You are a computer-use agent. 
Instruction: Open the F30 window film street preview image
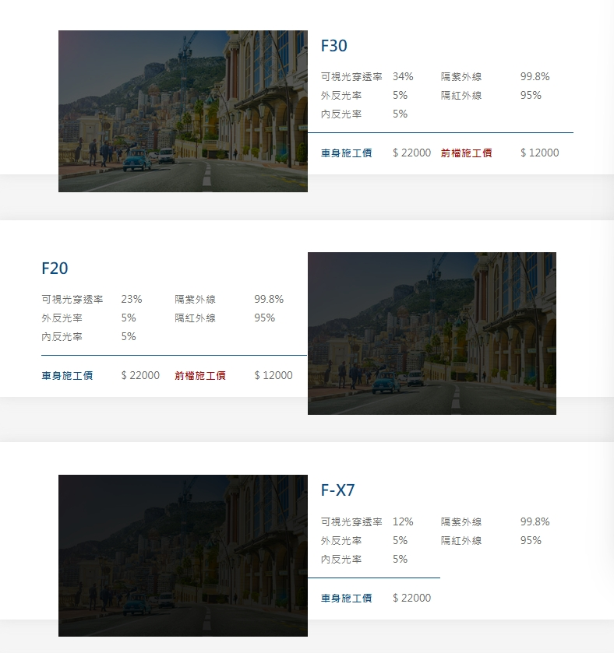183,111
